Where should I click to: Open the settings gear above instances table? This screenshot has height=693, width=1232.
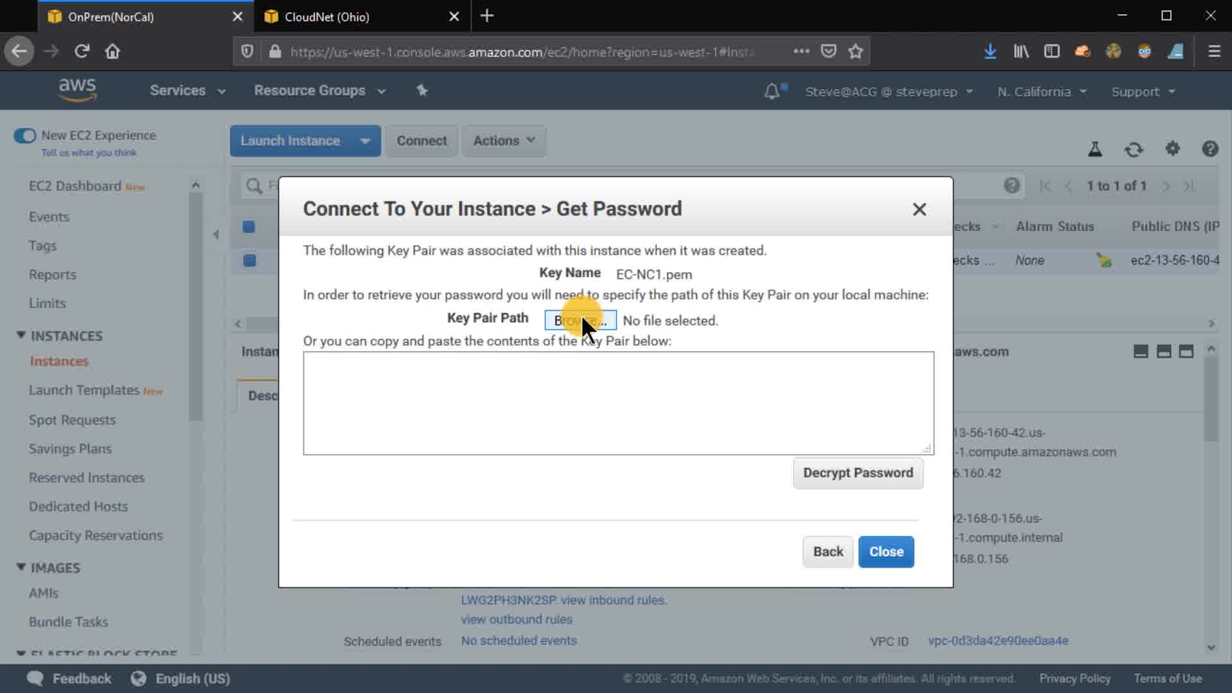coord(1172,149)
